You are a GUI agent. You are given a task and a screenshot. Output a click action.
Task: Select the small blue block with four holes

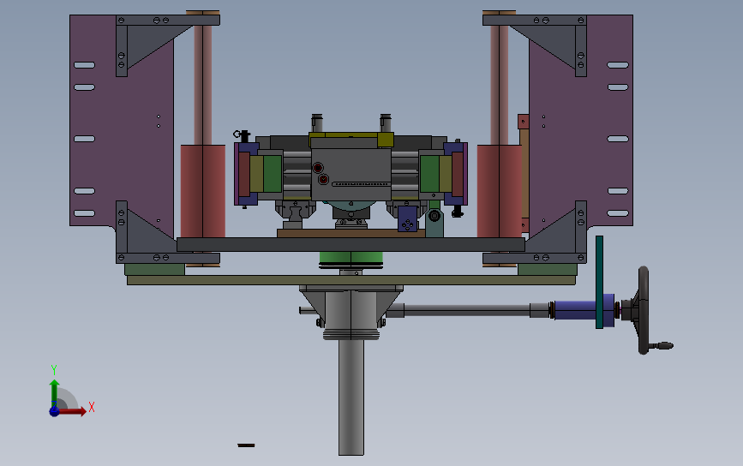click(408, 218)
